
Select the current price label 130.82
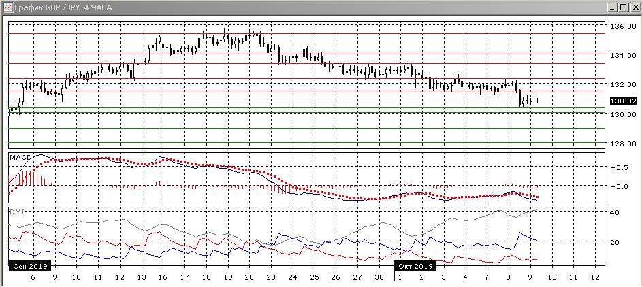[622, 101]
